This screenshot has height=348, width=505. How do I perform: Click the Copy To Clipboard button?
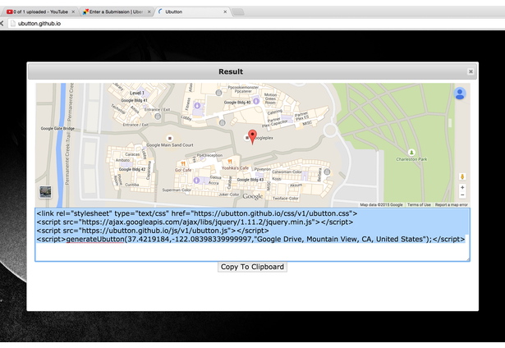(252, 267)
